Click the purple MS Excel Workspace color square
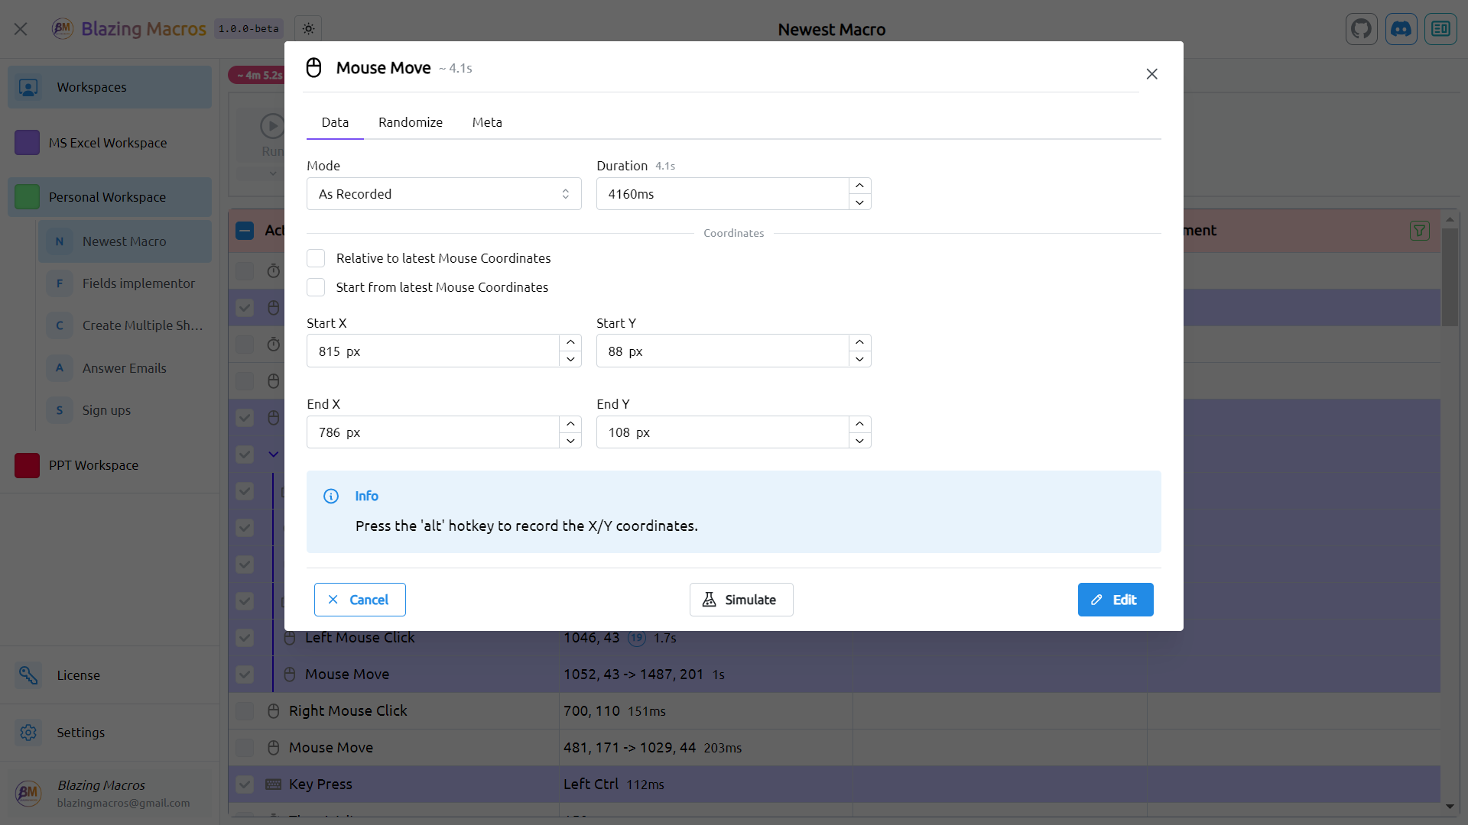This screenshot has height=825, width=1468. tap(27, 142)
